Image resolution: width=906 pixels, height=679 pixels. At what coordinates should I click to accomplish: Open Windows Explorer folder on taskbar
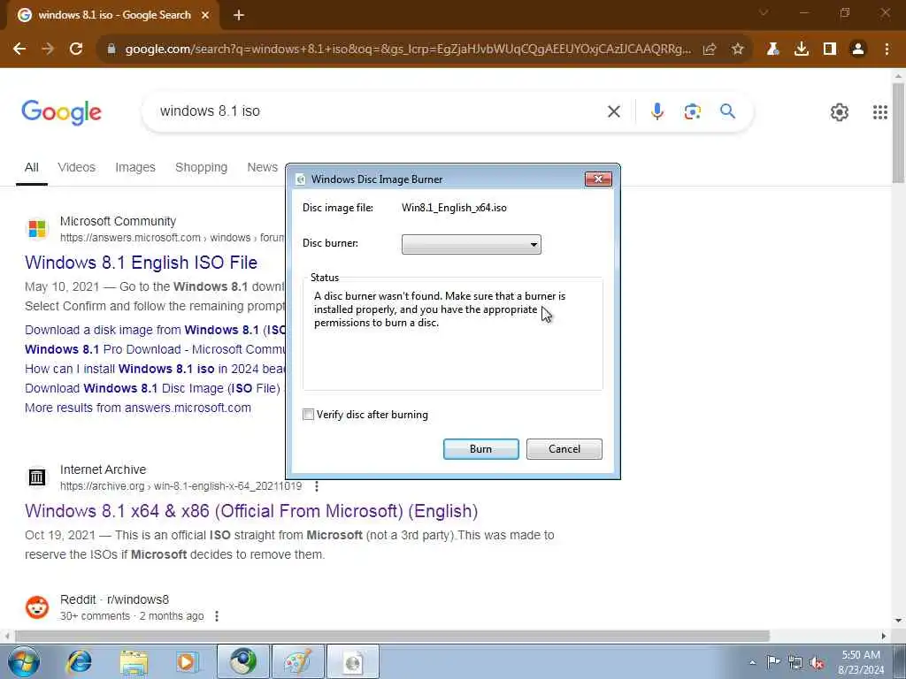(134, 661)
